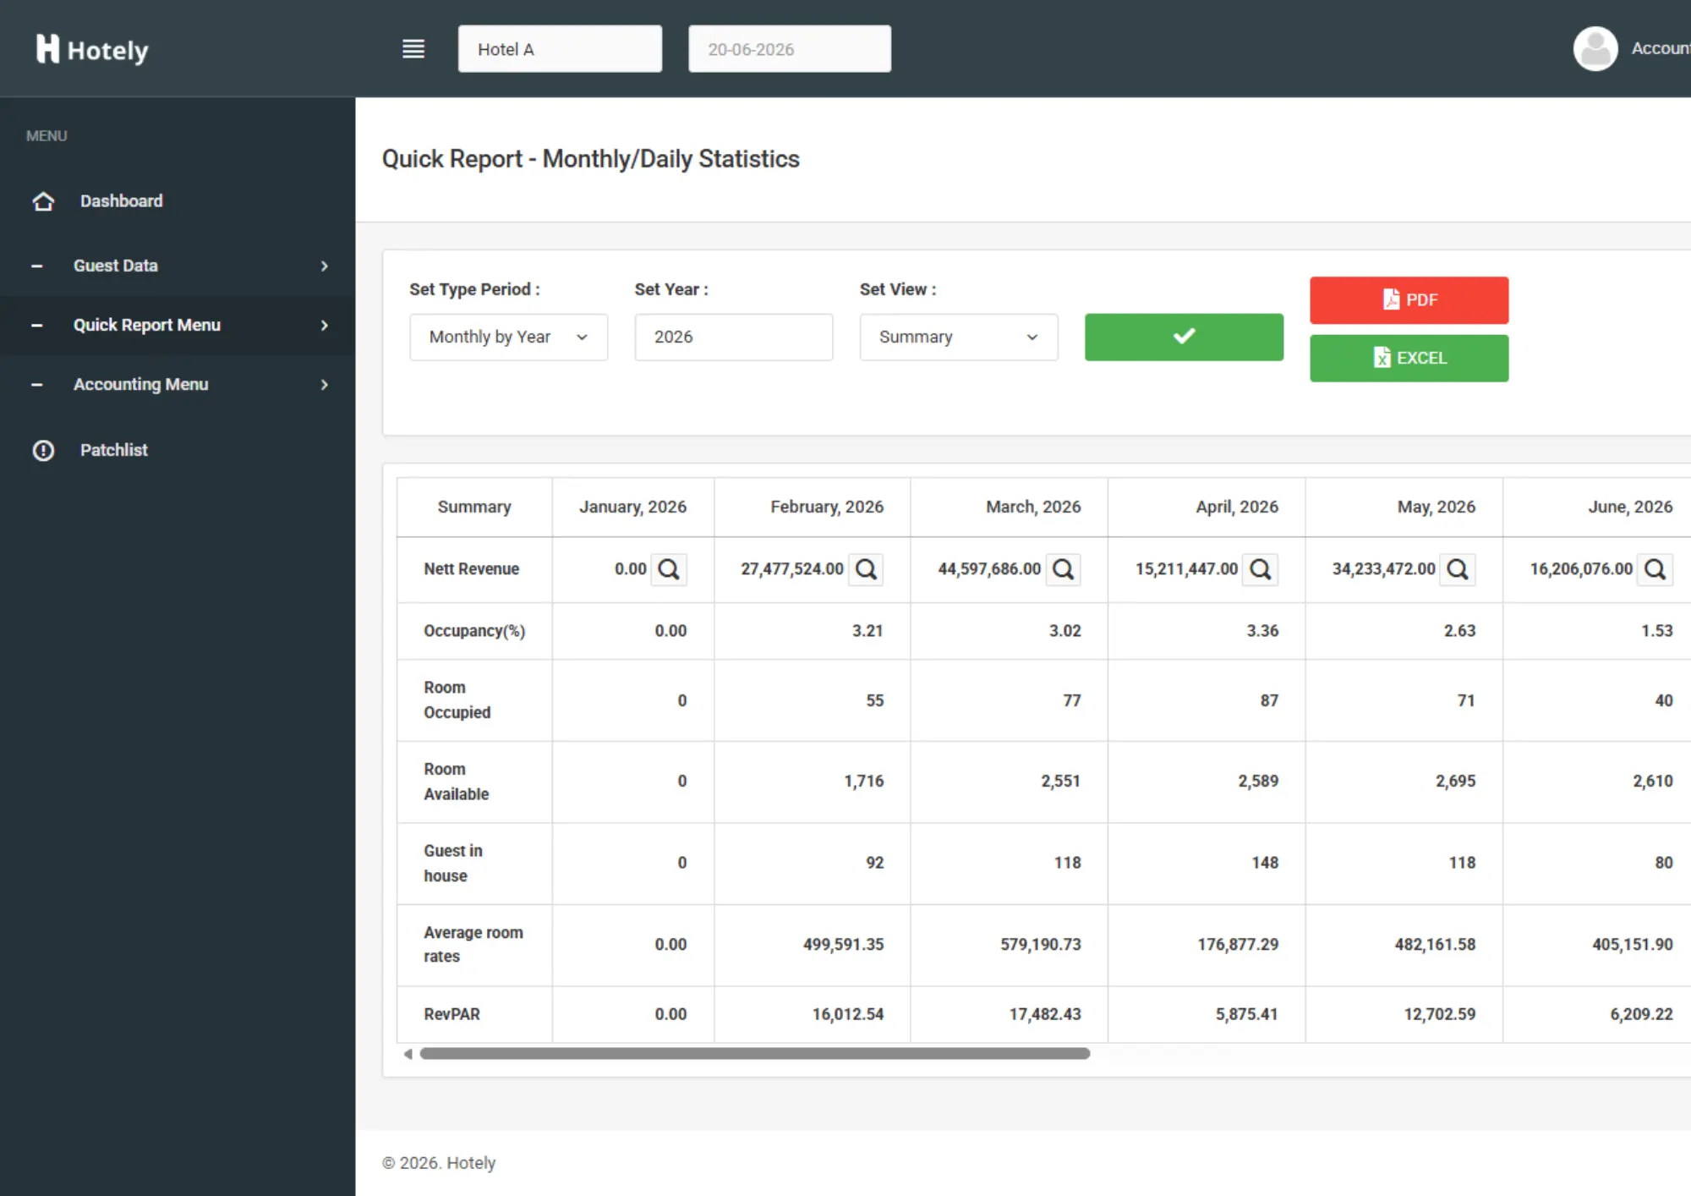Open the Dashboard home icon
This screenshot has height=1196, width=1691.
(x=43, y=201)
